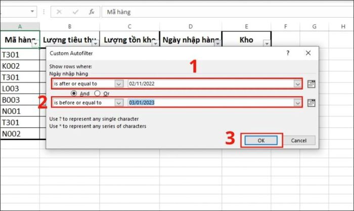Open date picker for first criterion

(311, 84)
